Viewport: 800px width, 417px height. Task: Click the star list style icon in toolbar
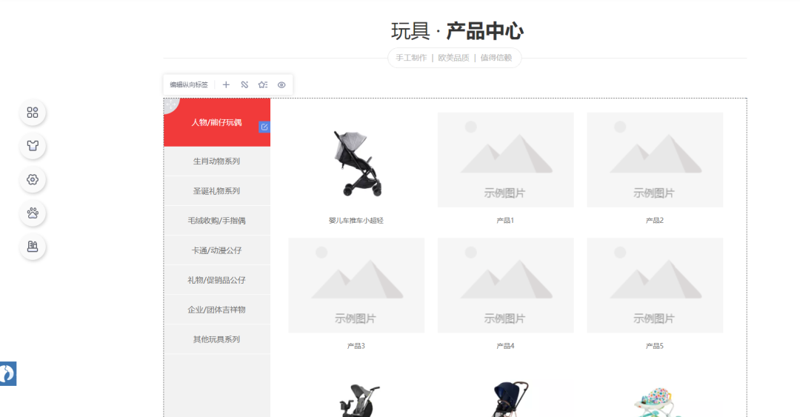pos(263,84)
